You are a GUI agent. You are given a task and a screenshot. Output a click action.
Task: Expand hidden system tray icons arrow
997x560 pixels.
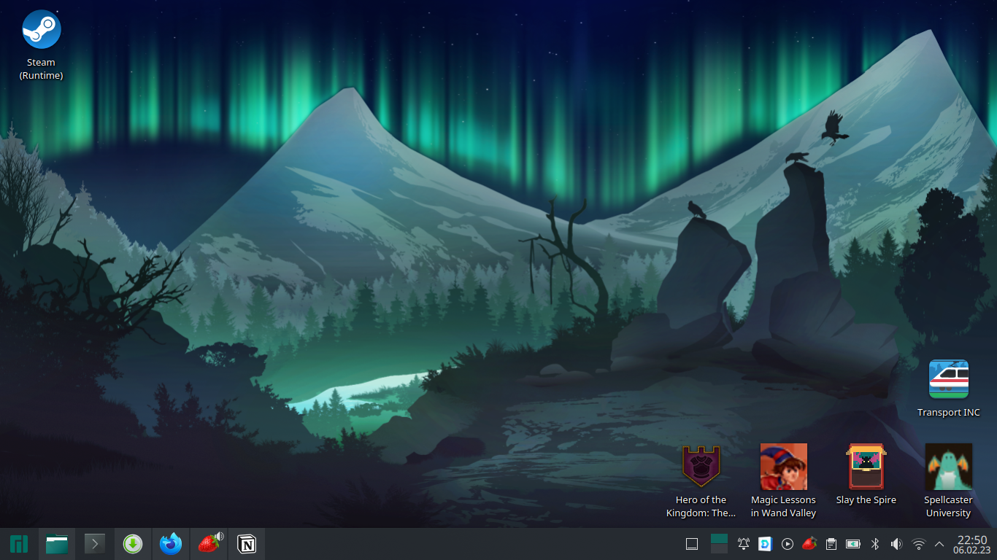point(939,544)
